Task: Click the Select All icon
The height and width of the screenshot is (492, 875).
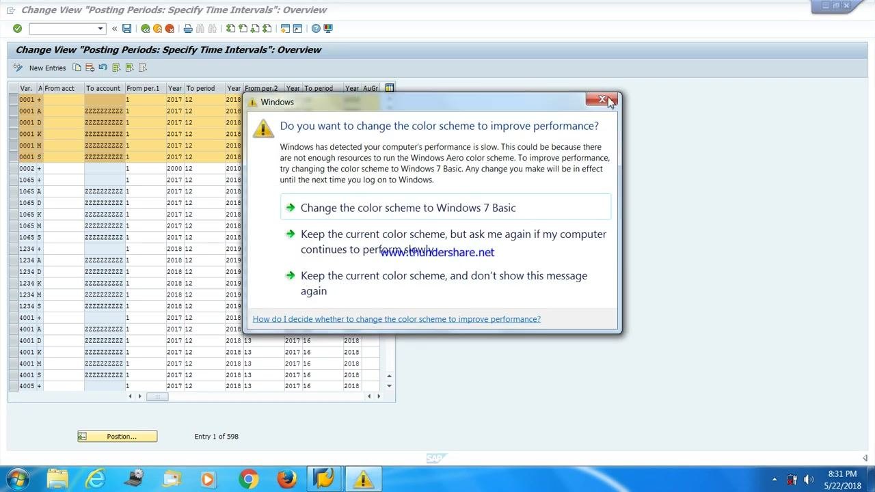Action: point(116,68)
